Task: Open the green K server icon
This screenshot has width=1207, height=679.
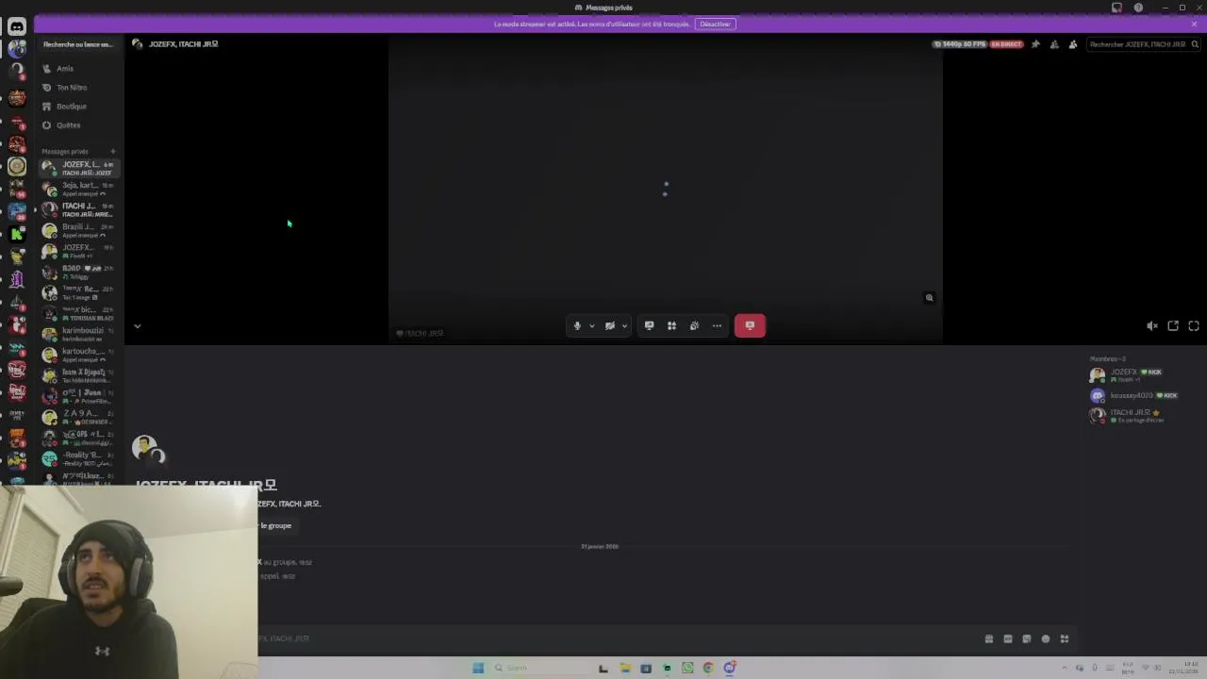Action: (x=17, y=234)
